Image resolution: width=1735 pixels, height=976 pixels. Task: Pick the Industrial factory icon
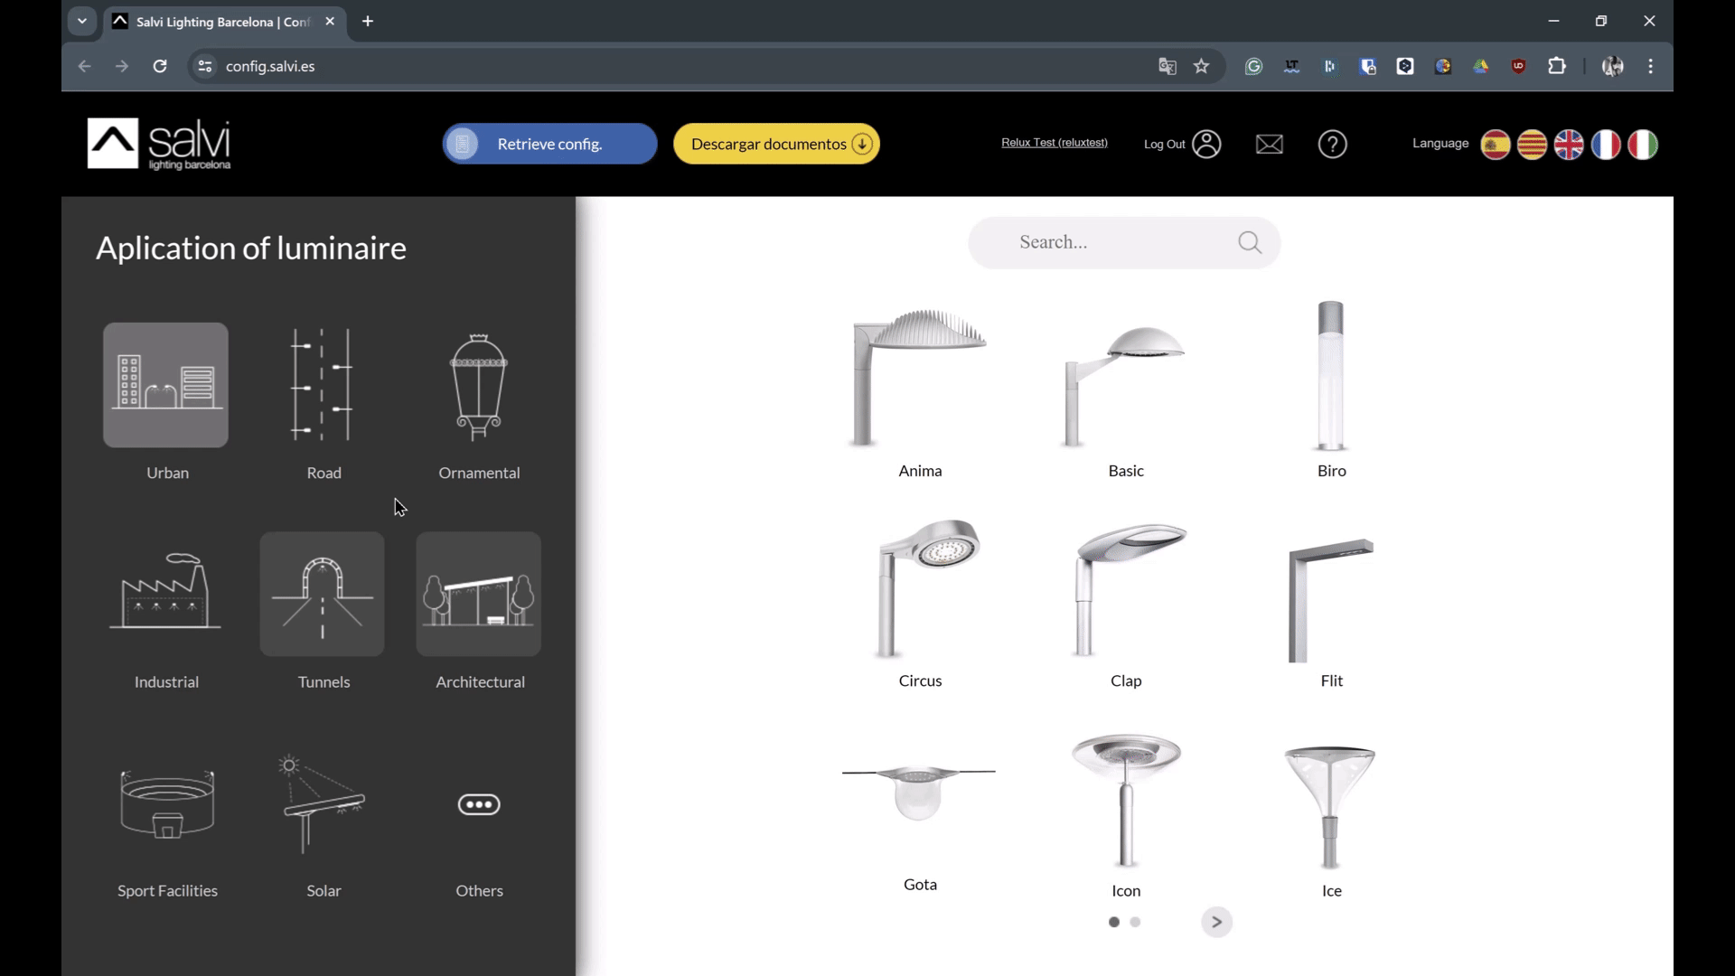165,594
